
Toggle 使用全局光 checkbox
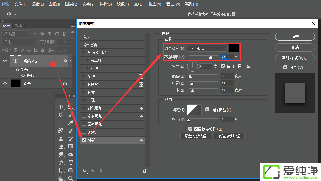223,66
